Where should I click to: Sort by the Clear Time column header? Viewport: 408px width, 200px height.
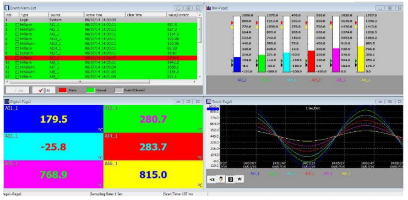point(146,15)
